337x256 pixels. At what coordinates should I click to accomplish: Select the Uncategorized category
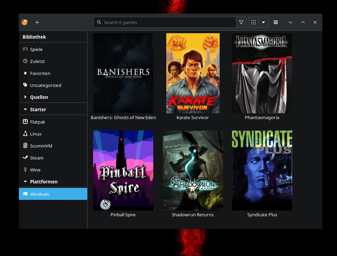[x=53, y=85]
